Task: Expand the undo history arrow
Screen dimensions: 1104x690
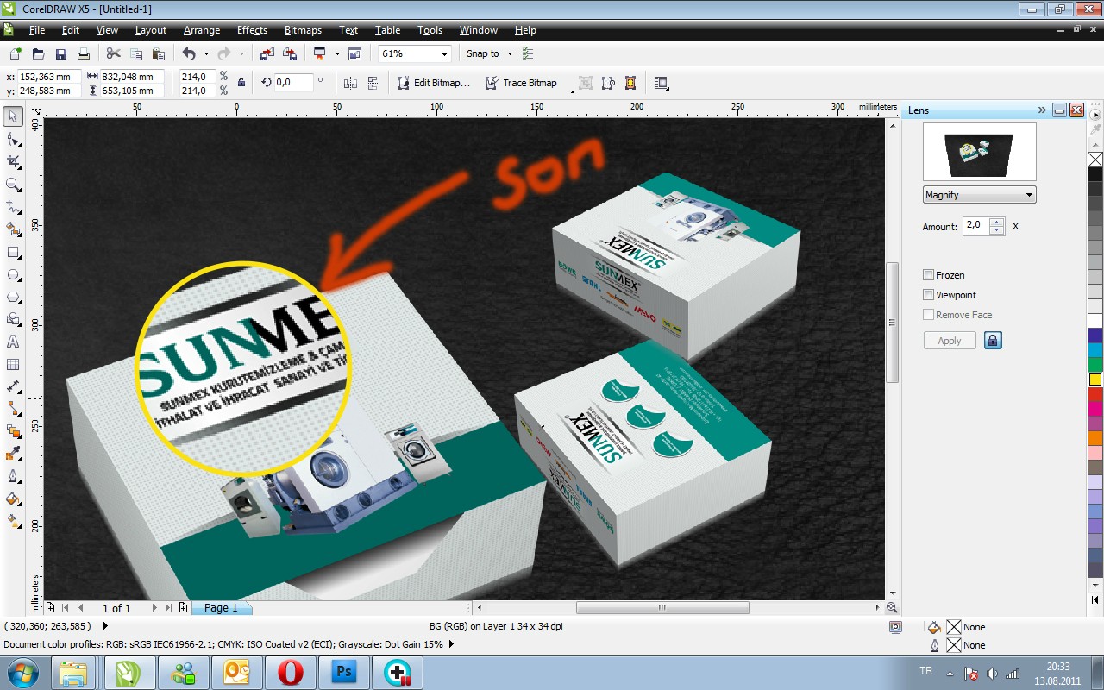Action: point(205,53)
